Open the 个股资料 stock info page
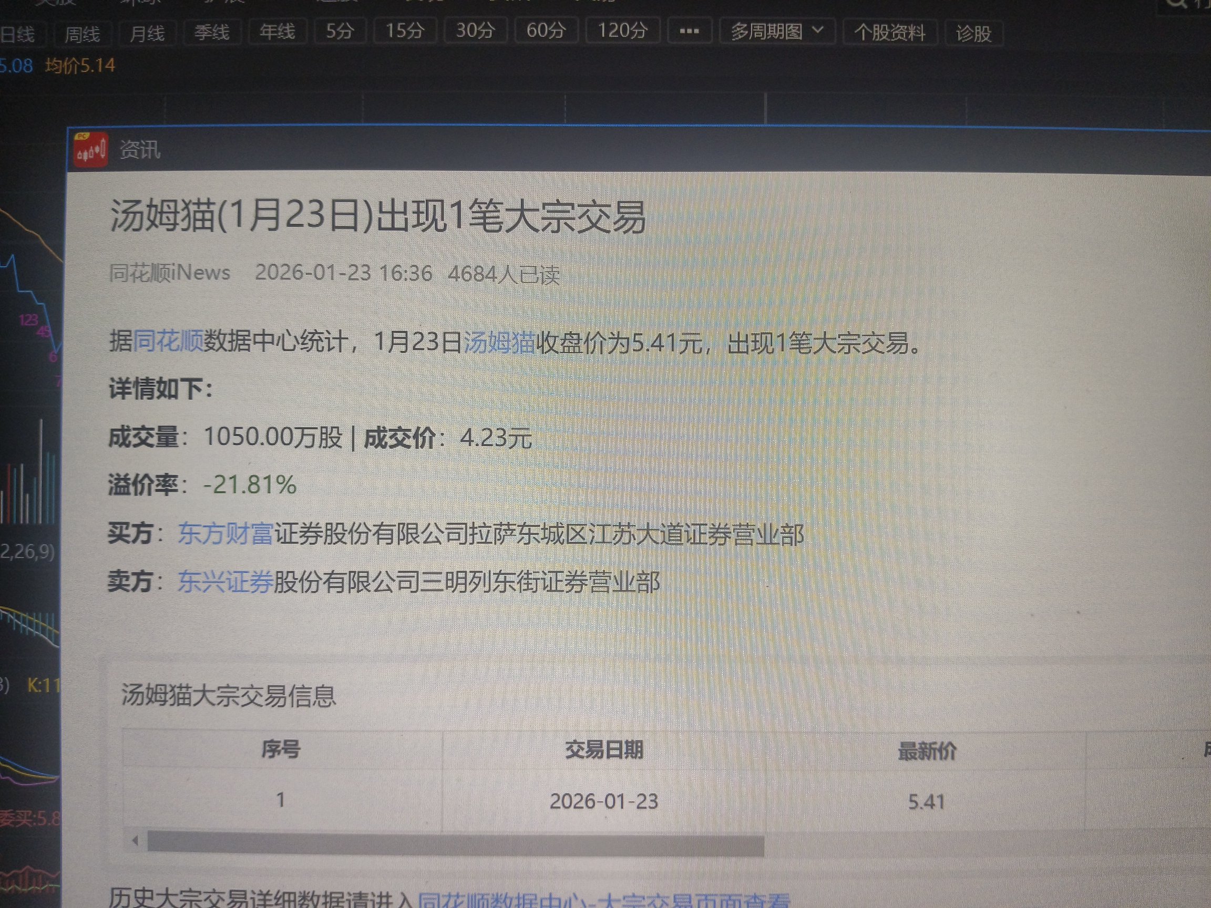Image resolution: width=1211 pixels, height=908 pixels. pos(890,33)
